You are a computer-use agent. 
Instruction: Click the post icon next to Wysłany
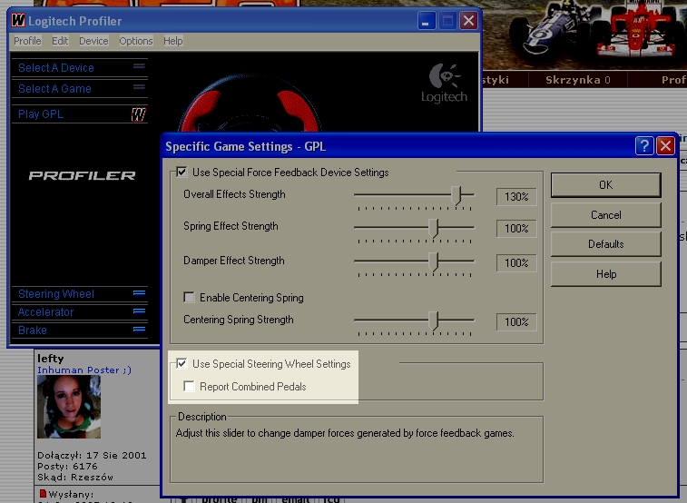tap(43, 494)
